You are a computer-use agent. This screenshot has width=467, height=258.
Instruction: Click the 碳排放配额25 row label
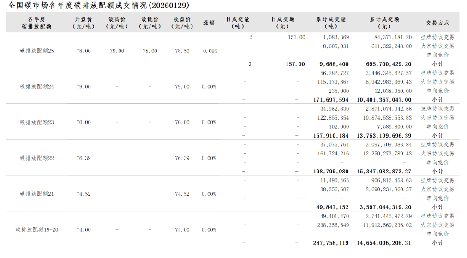(x=37, y=51)
